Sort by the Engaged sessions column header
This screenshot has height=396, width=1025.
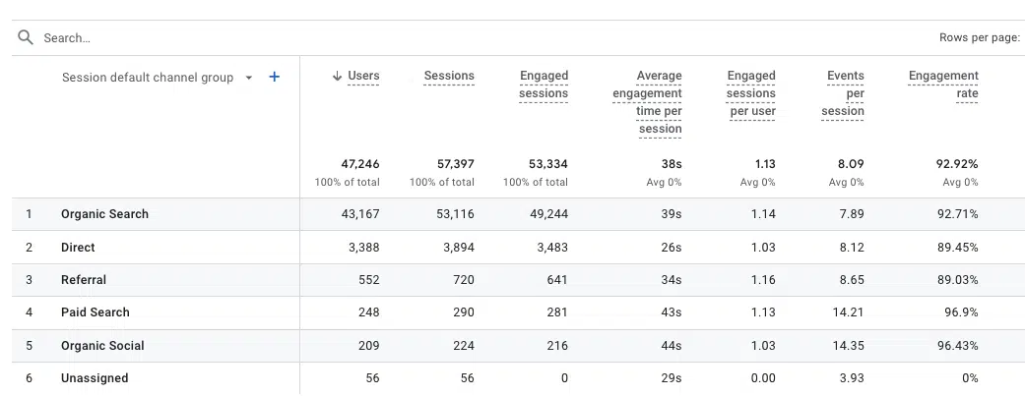(544, 85)
